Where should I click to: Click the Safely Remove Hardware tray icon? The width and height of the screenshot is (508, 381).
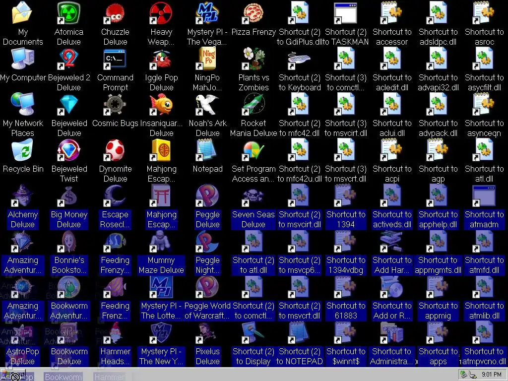[x=464, y=375]
